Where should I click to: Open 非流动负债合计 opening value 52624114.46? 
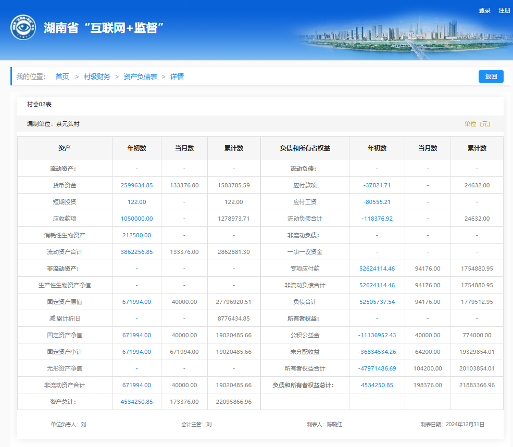coord(377,286)
